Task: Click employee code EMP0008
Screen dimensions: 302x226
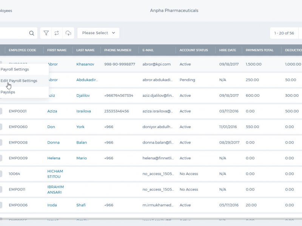Action: pyautogui.click(x=18, y=142)
